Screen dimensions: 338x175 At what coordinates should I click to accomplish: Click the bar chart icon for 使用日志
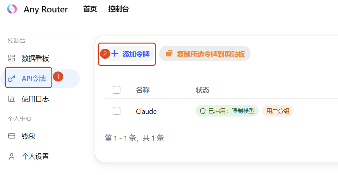click(x=12, y=99)
